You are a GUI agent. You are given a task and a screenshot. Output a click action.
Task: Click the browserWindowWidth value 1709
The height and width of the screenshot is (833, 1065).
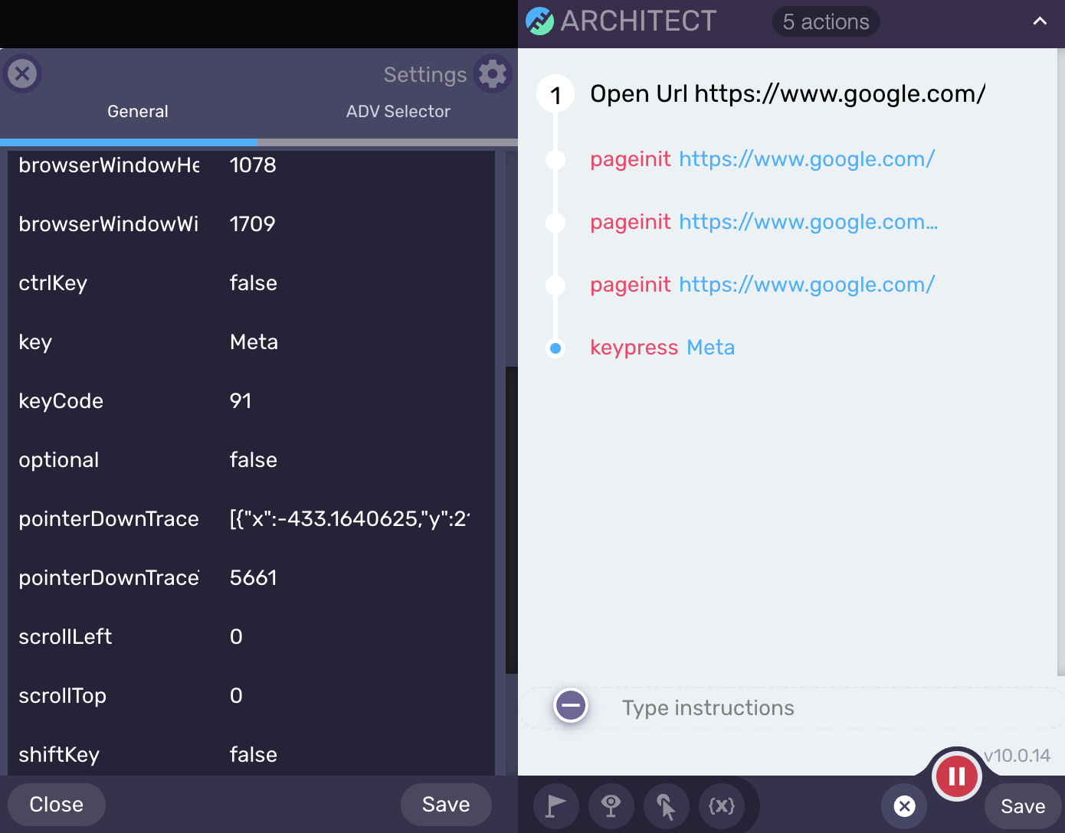(x=252, y=224)
